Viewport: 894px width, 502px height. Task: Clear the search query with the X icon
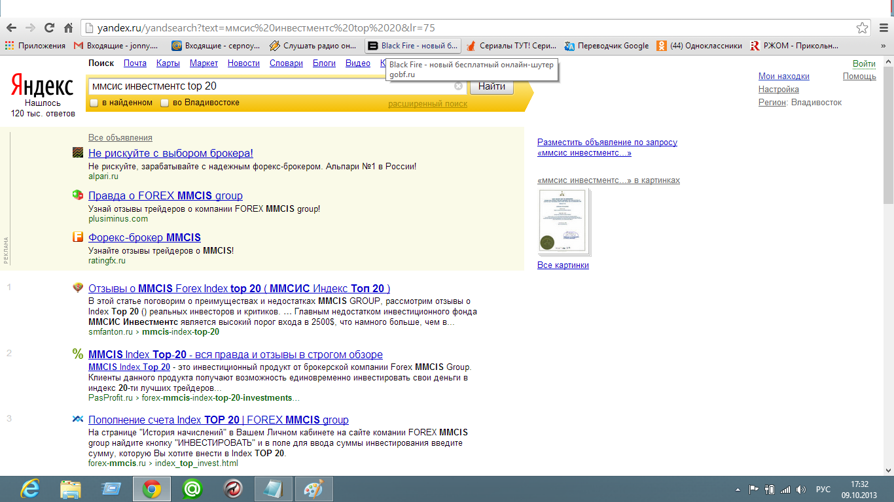pos(458,86)
